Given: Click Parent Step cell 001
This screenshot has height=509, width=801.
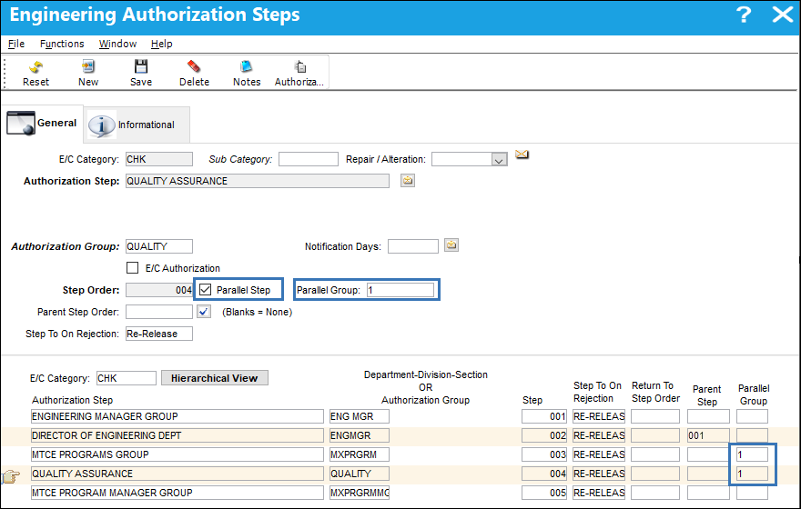Looking at the screenshot, I should click(x=708, y=435).
